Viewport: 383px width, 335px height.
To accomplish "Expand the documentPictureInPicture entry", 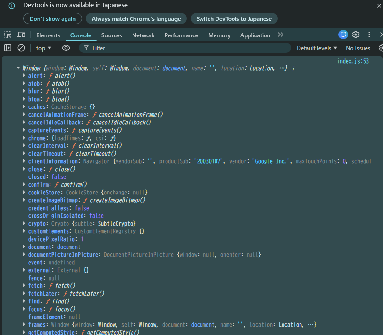I will tap(24, 254).
